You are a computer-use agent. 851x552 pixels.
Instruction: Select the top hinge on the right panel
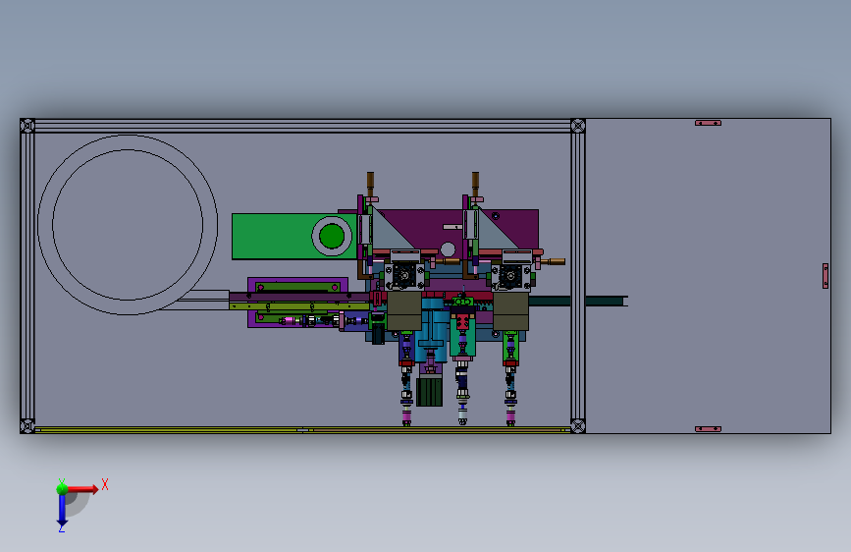(x=709, y=123)
